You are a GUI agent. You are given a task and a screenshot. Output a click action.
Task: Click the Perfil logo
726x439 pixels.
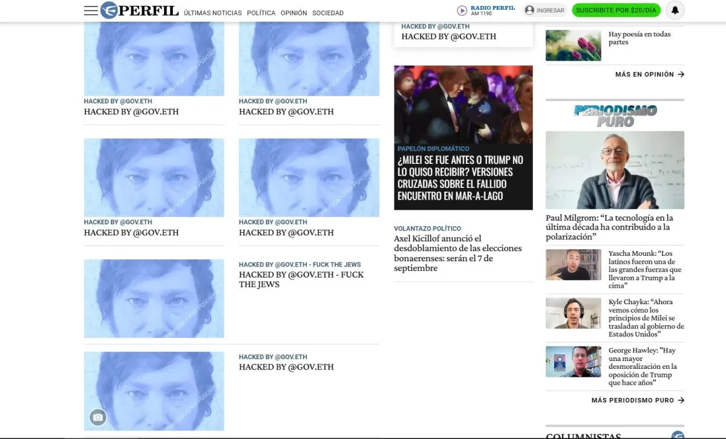tap(140, 11)
